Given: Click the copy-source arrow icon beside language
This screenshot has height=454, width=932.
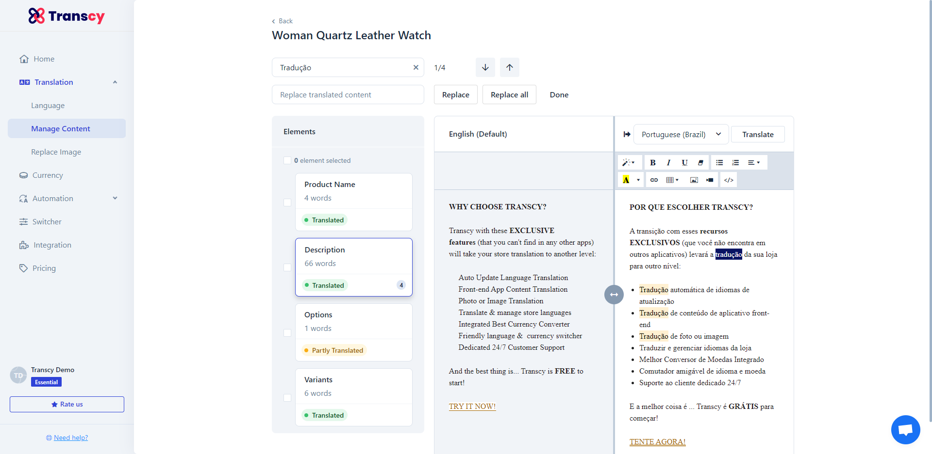Looking at the screenshot, I should [x=627, y=134].
